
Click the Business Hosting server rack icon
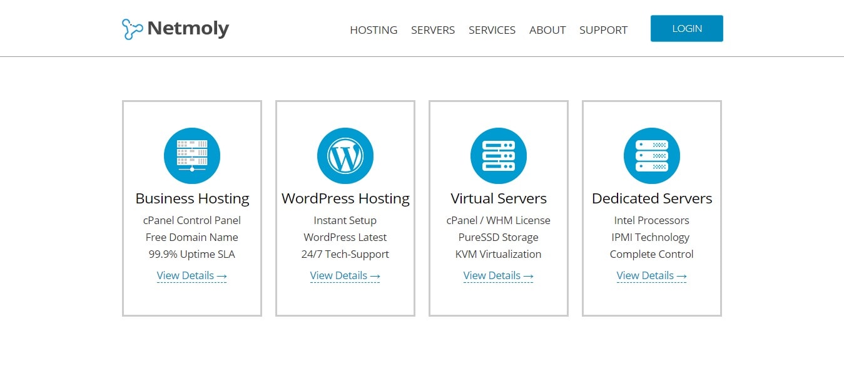[192, 156]
